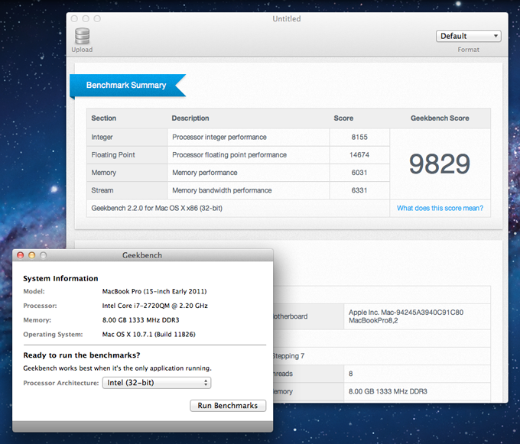Select the Integer score 8155

pyautogui.click(x=359, y=138)
